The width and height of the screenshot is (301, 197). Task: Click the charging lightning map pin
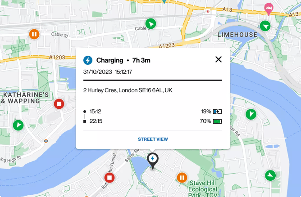(x=153, y=160)
